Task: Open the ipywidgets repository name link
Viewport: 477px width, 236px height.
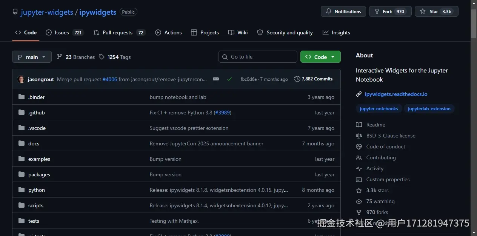Action: (98, 12)
